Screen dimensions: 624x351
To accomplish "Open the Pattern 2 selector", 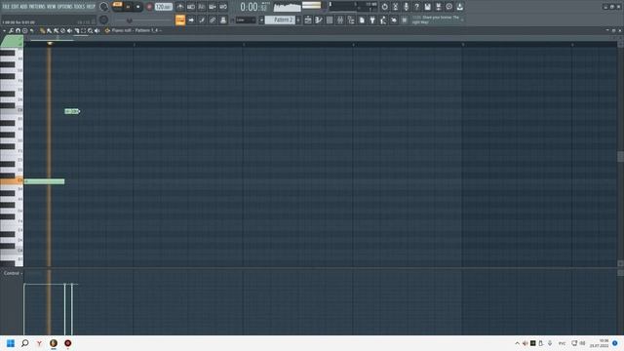I will click(280, 19).
